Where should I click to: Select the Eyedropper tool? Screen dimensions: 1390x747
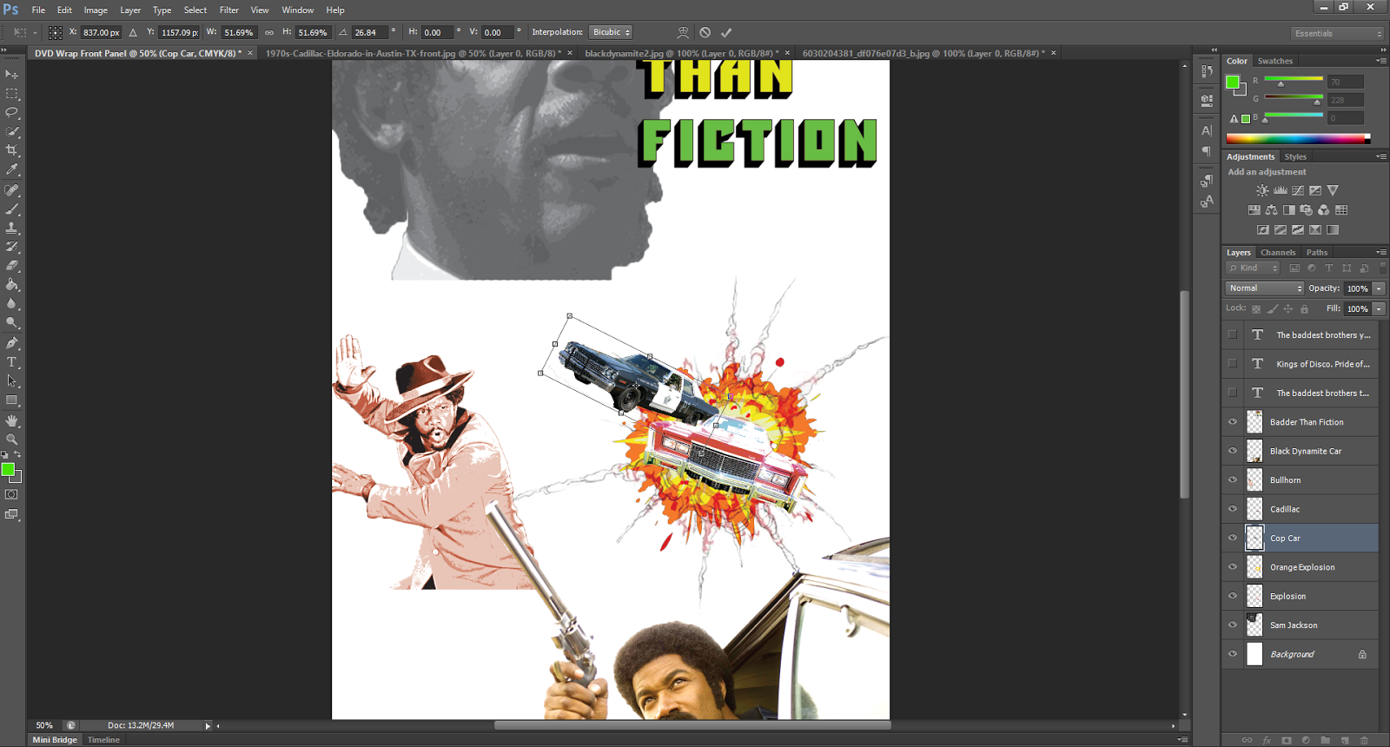point(12,169)
